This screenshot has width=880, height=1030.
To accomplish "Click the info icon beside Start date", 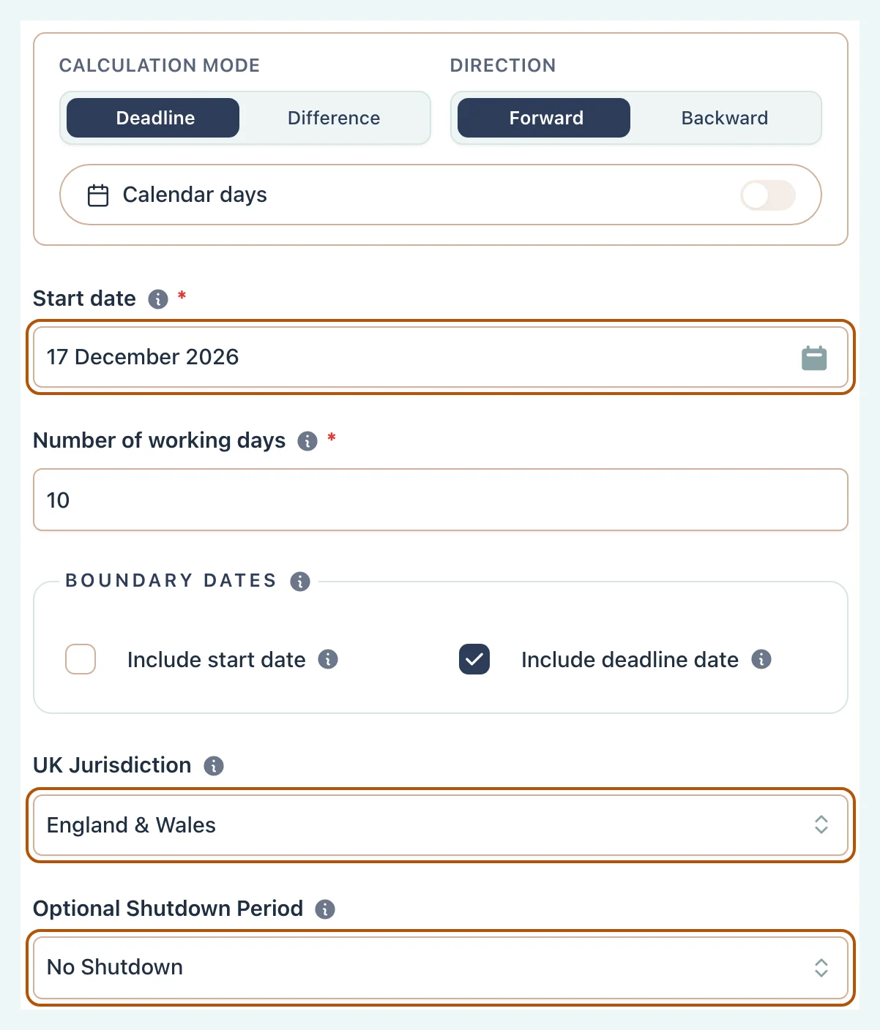I will click(x=158, y=299).
